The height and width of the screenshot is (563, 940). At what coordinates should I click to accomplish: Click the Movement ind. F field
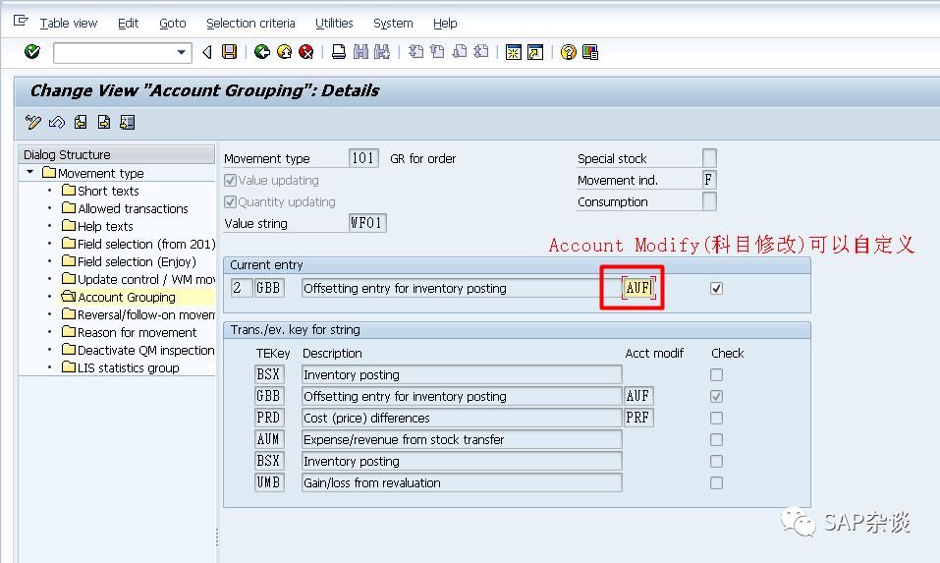[709, 180]
